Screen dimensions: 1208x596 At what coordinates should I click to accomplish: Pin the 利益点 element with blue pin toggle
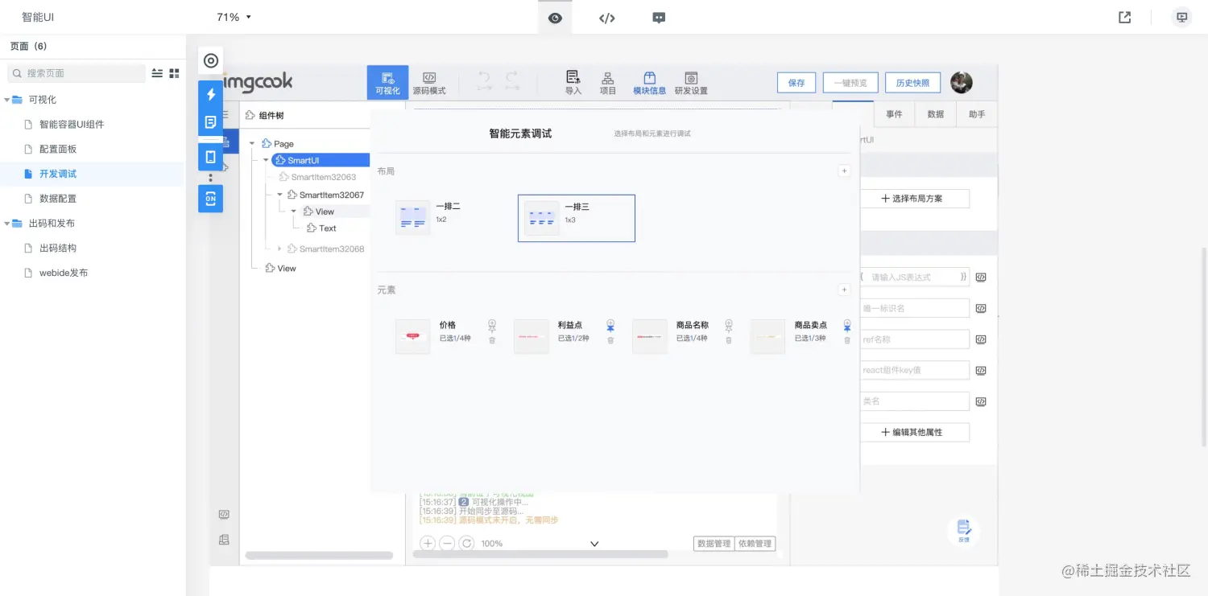[610, 325]
